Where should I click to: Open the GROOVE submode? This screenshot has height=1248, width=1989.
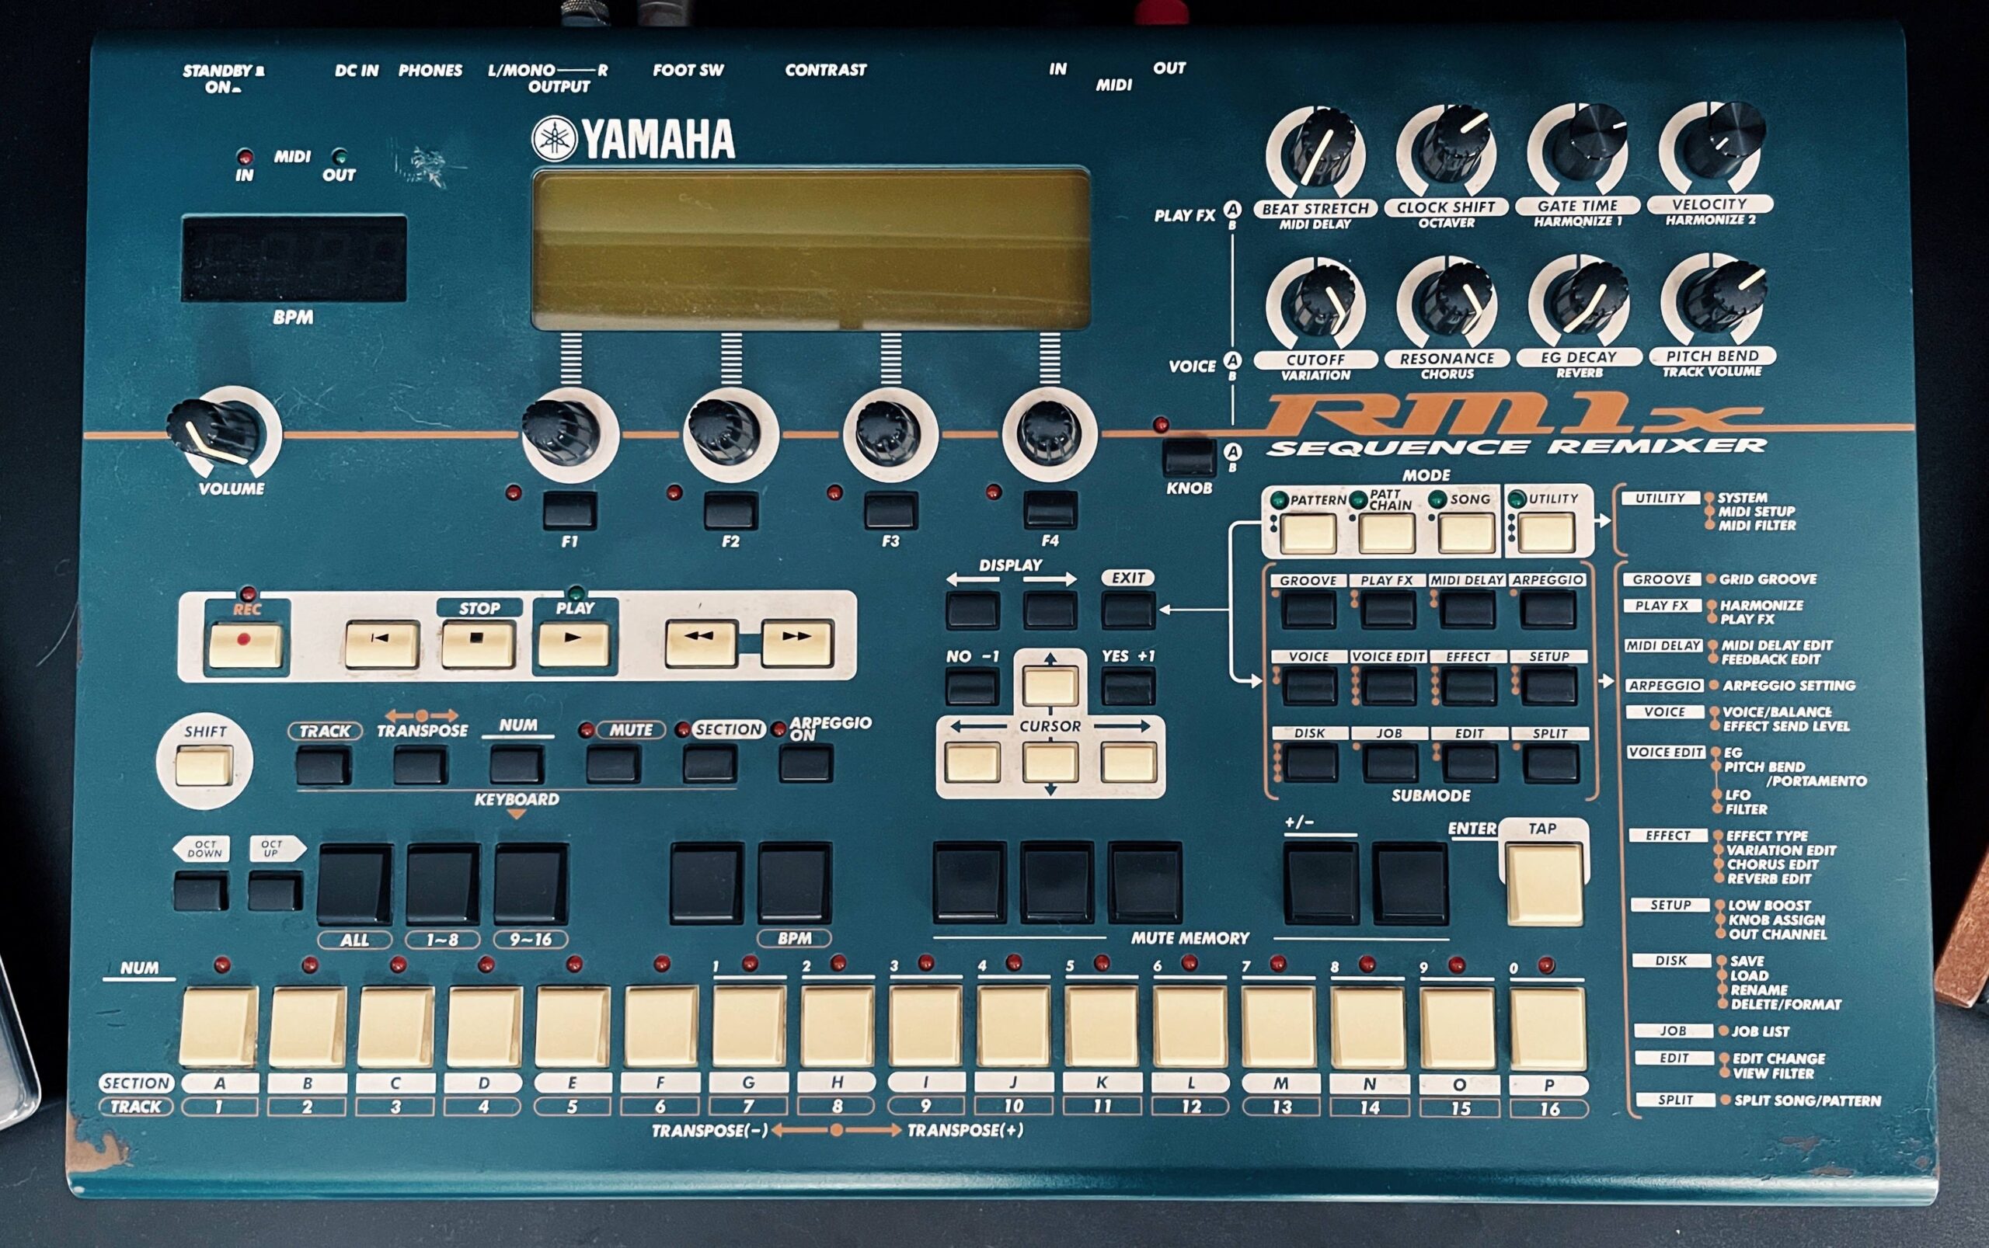point(1308,609)
